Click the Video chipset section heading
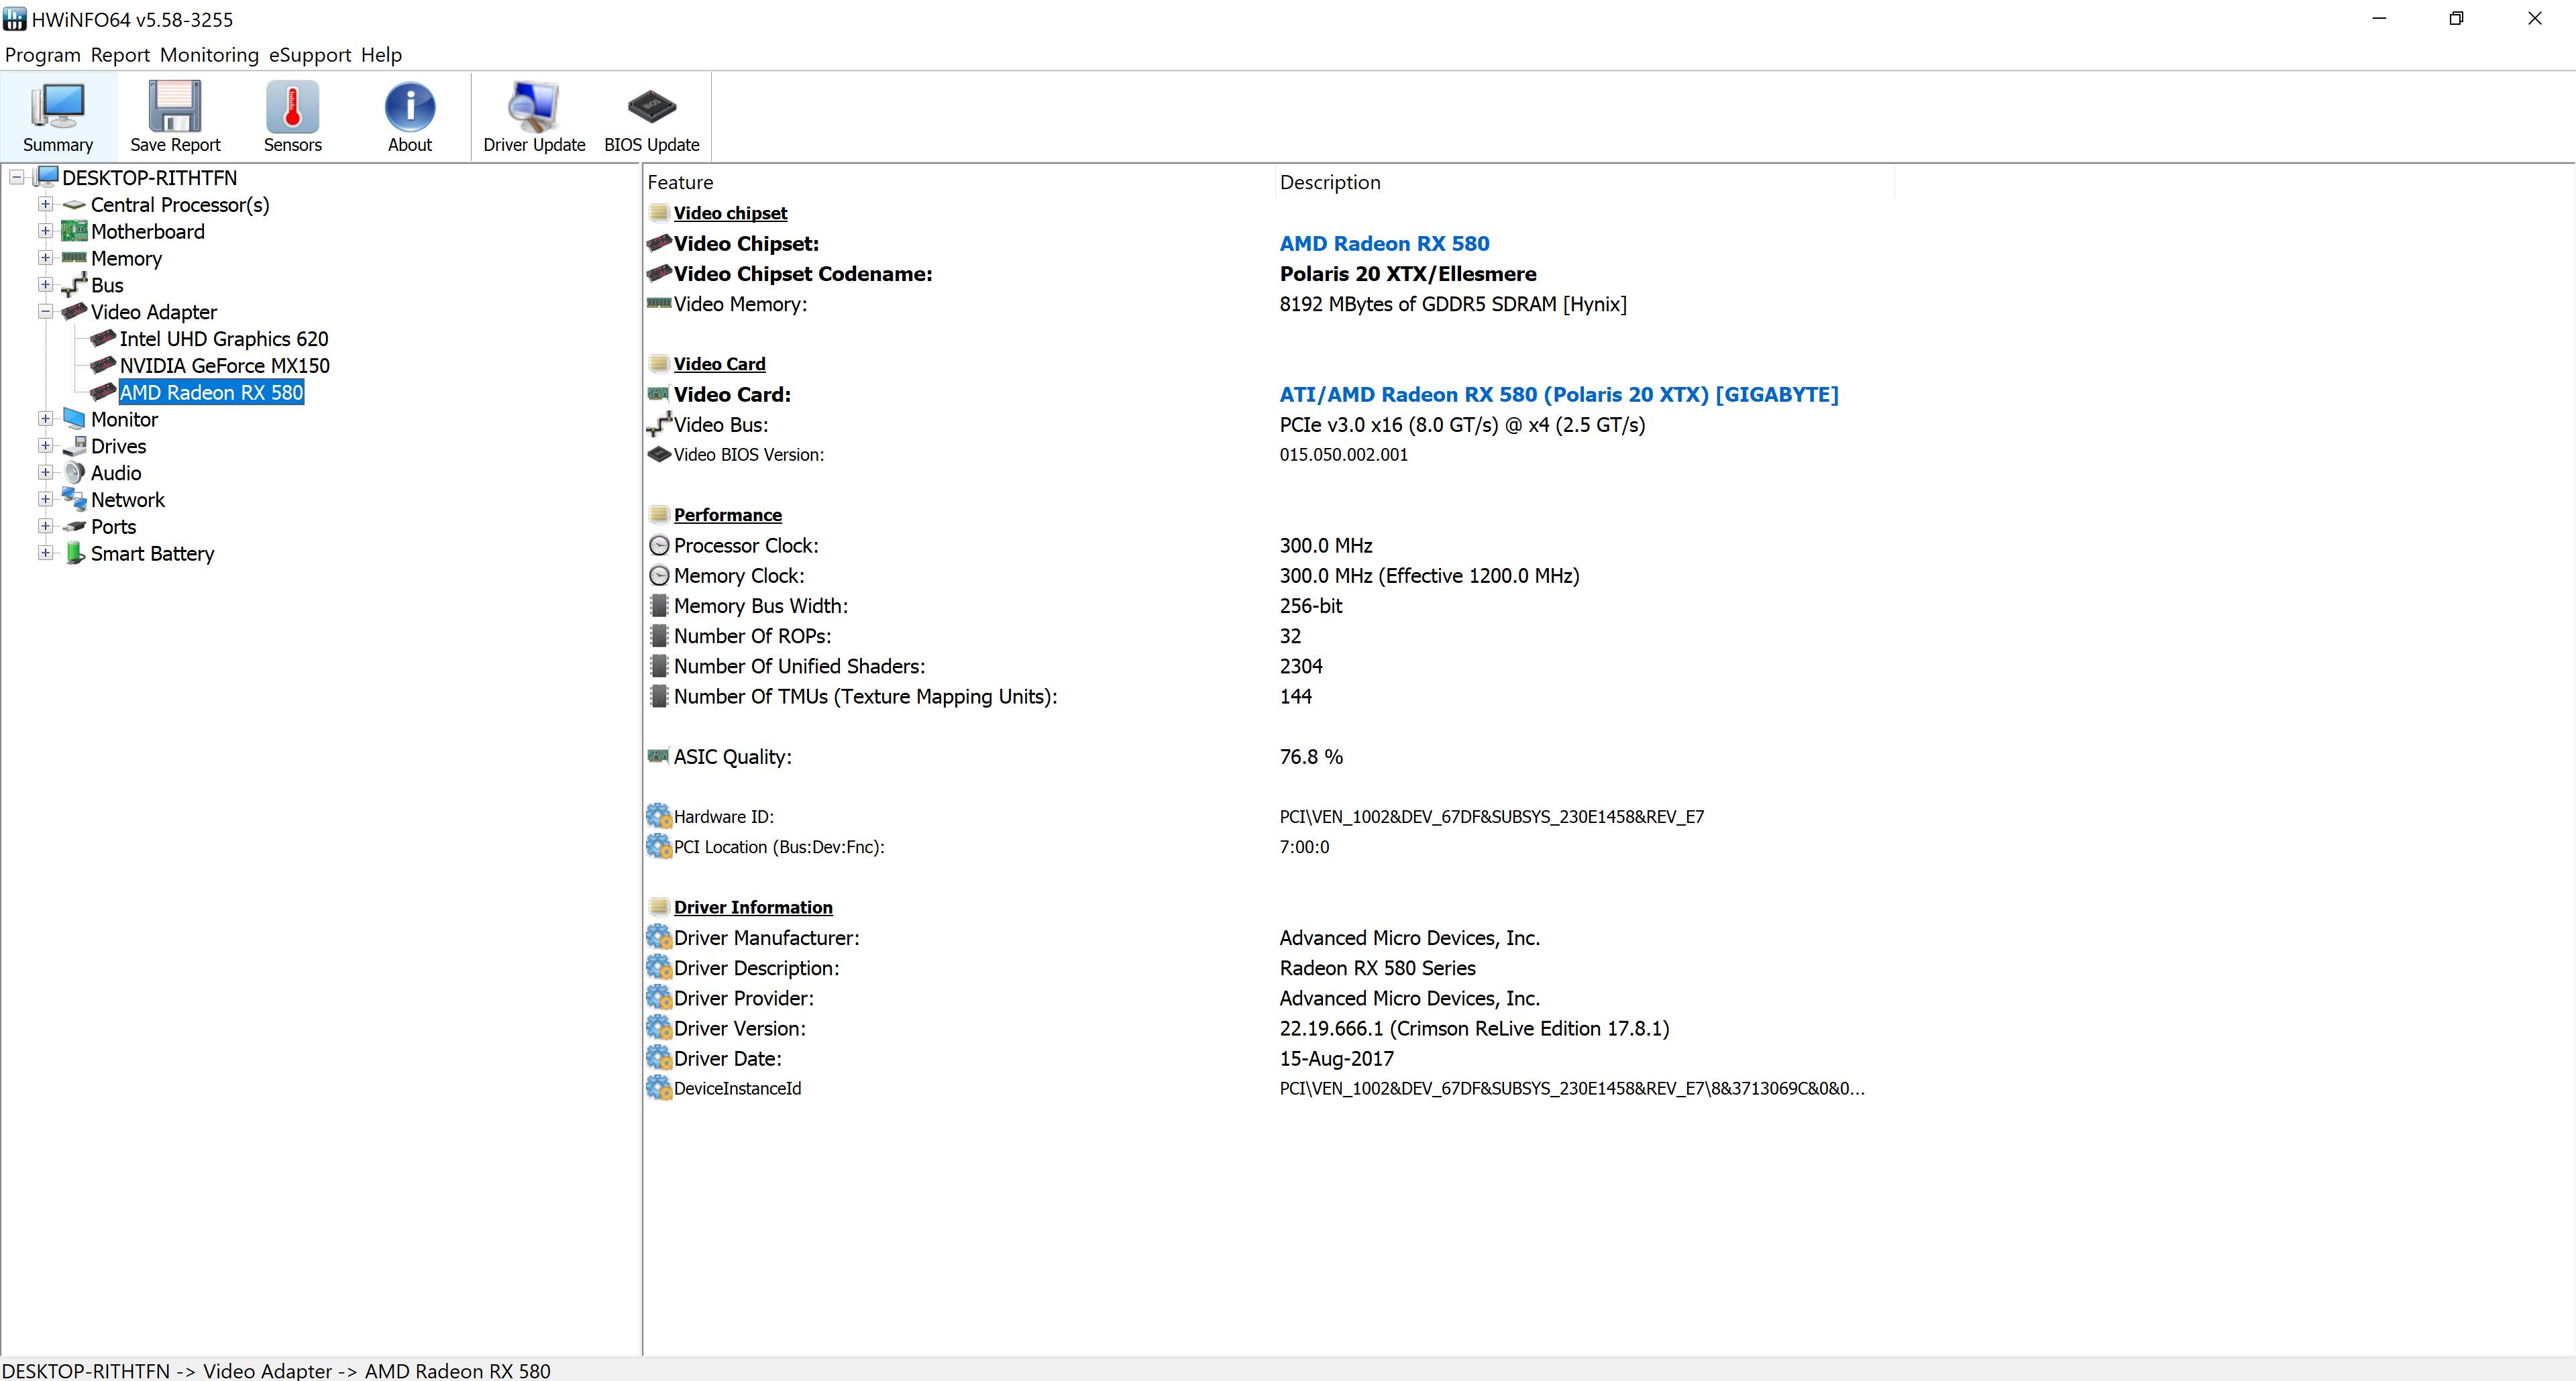 click(730, 213)
